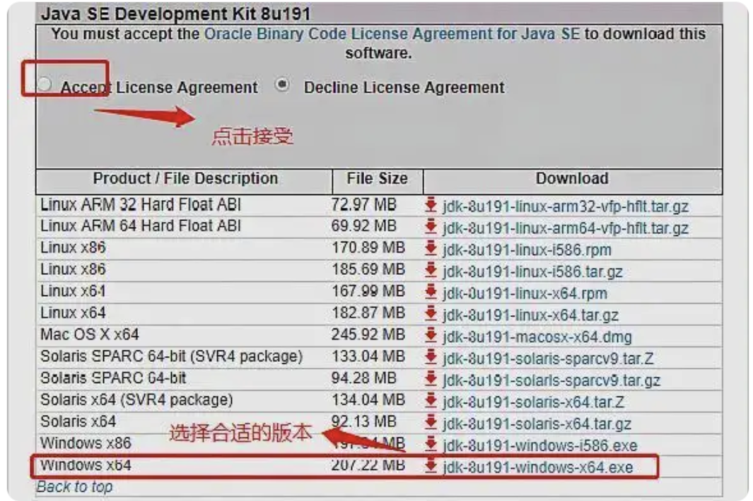Image resolution: width=753 pixels, height=501 pixels.
Task: Click the "167.99 MB" file size
Action: pyautogui.click(x=368, y=291)
